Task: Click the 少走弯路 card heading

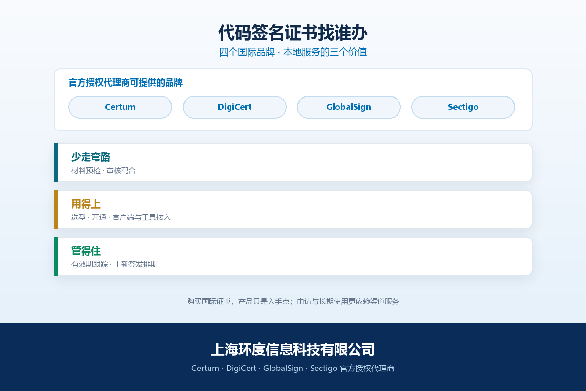Action: [x=91, y=157]
